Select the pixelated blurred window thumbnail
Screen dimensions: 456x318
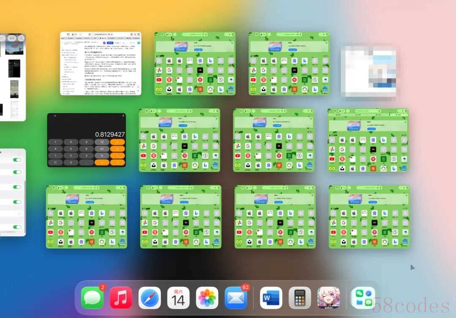pos(369,71)
